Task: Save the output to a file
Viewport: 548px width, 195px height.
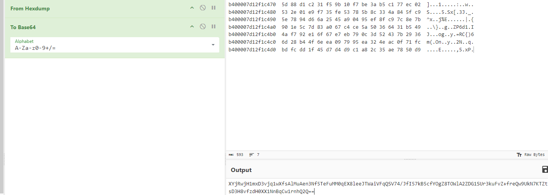Action: (x=544, y=170)
